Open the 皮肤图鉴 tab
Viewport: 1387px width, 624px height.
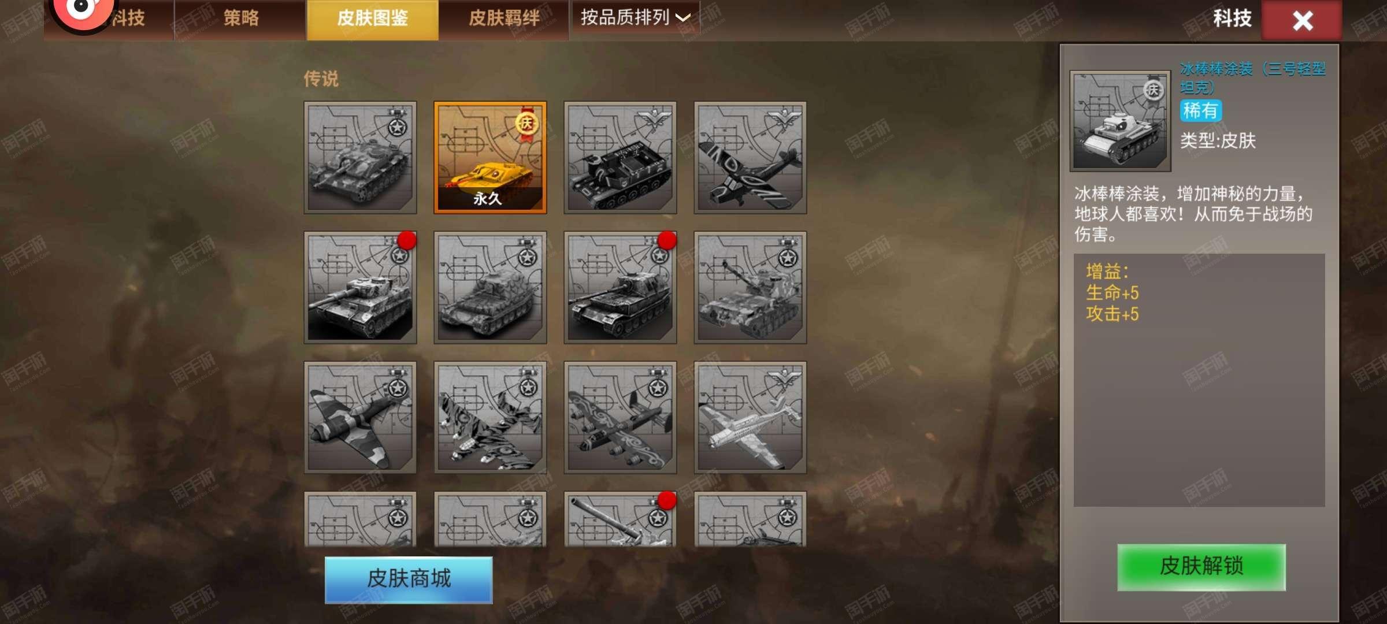pos(373,18)
